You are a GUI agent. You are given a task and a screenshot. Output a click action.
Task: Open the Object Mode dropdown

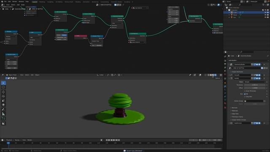click(12, 75)
